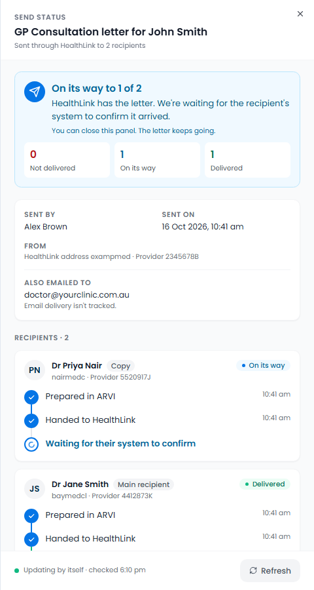Click the name Dr Priya Nair
Viewport: 314px width, 590px height.
[x=77, y=365]
